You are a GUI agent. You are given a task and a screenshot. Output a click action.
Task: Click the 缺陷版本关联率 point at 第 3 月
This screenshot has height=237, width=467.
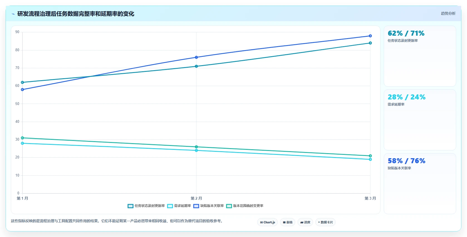pos(370,36)
